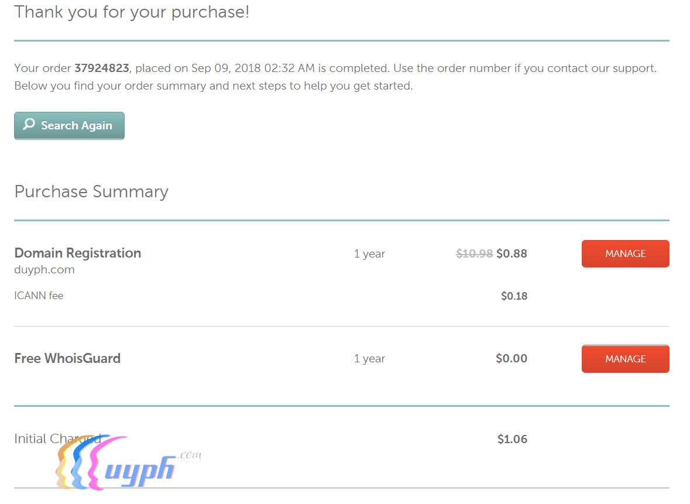Click the magnifier icon in Search Again
Screen dimensions: 690x504
(29, 125)
